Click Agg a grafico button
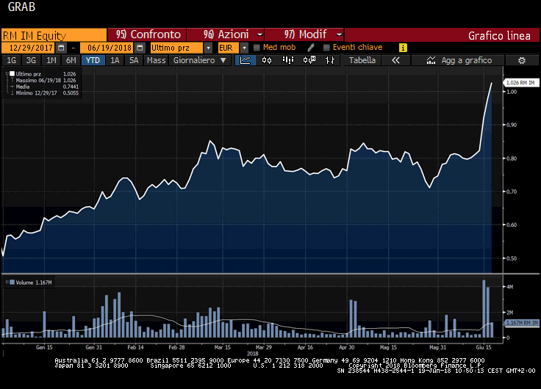The height and width of the screenshot is (389, 541). (458, 60)
